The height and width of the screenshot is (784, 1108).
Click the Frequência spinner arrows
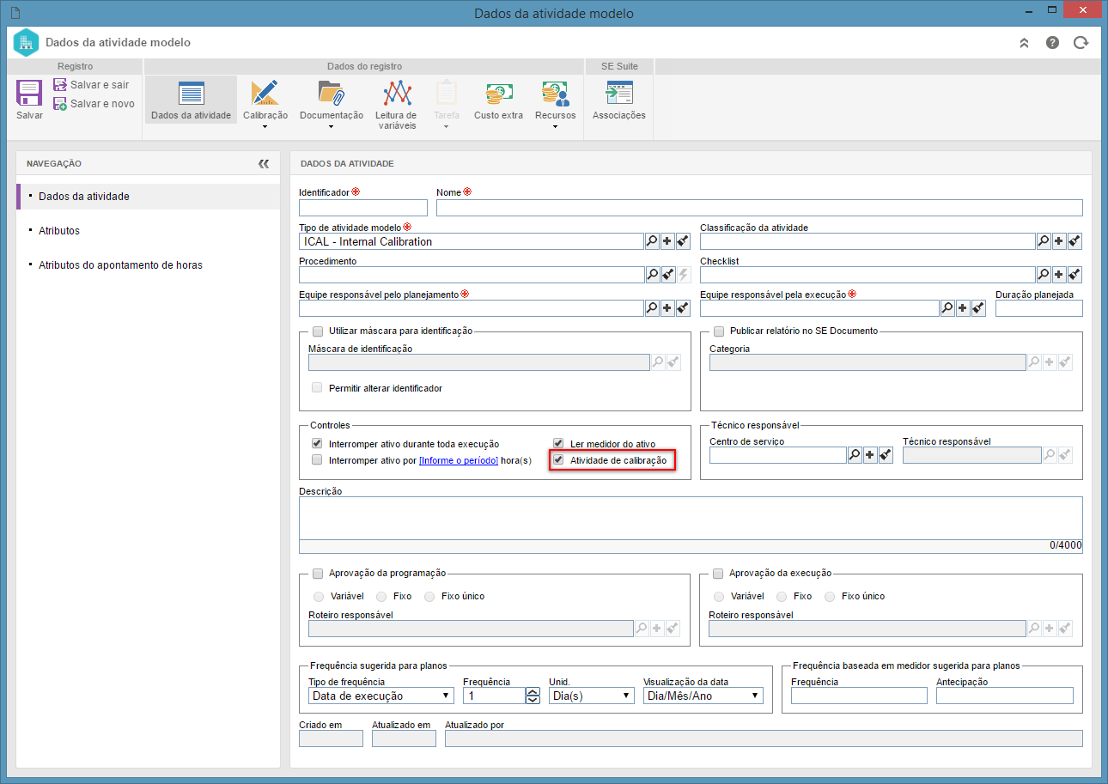[x=533, y=696]
